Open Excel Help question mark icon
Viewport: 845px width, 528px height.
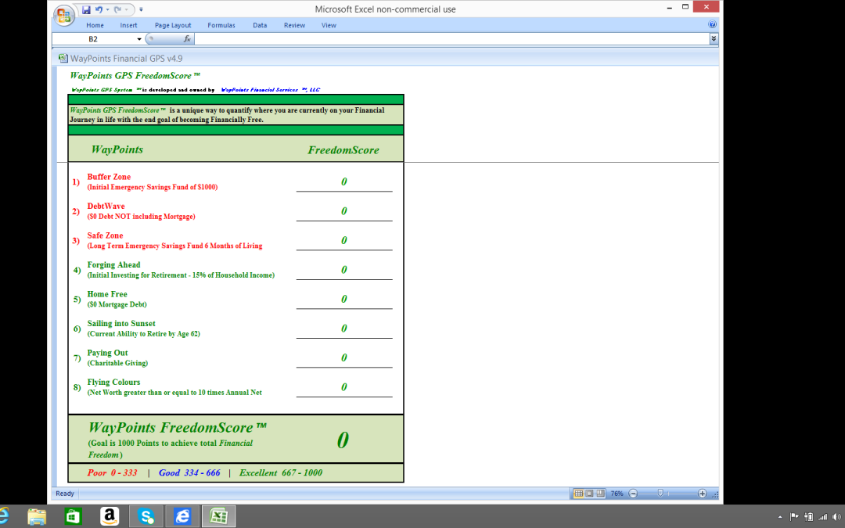click(712, 24)
